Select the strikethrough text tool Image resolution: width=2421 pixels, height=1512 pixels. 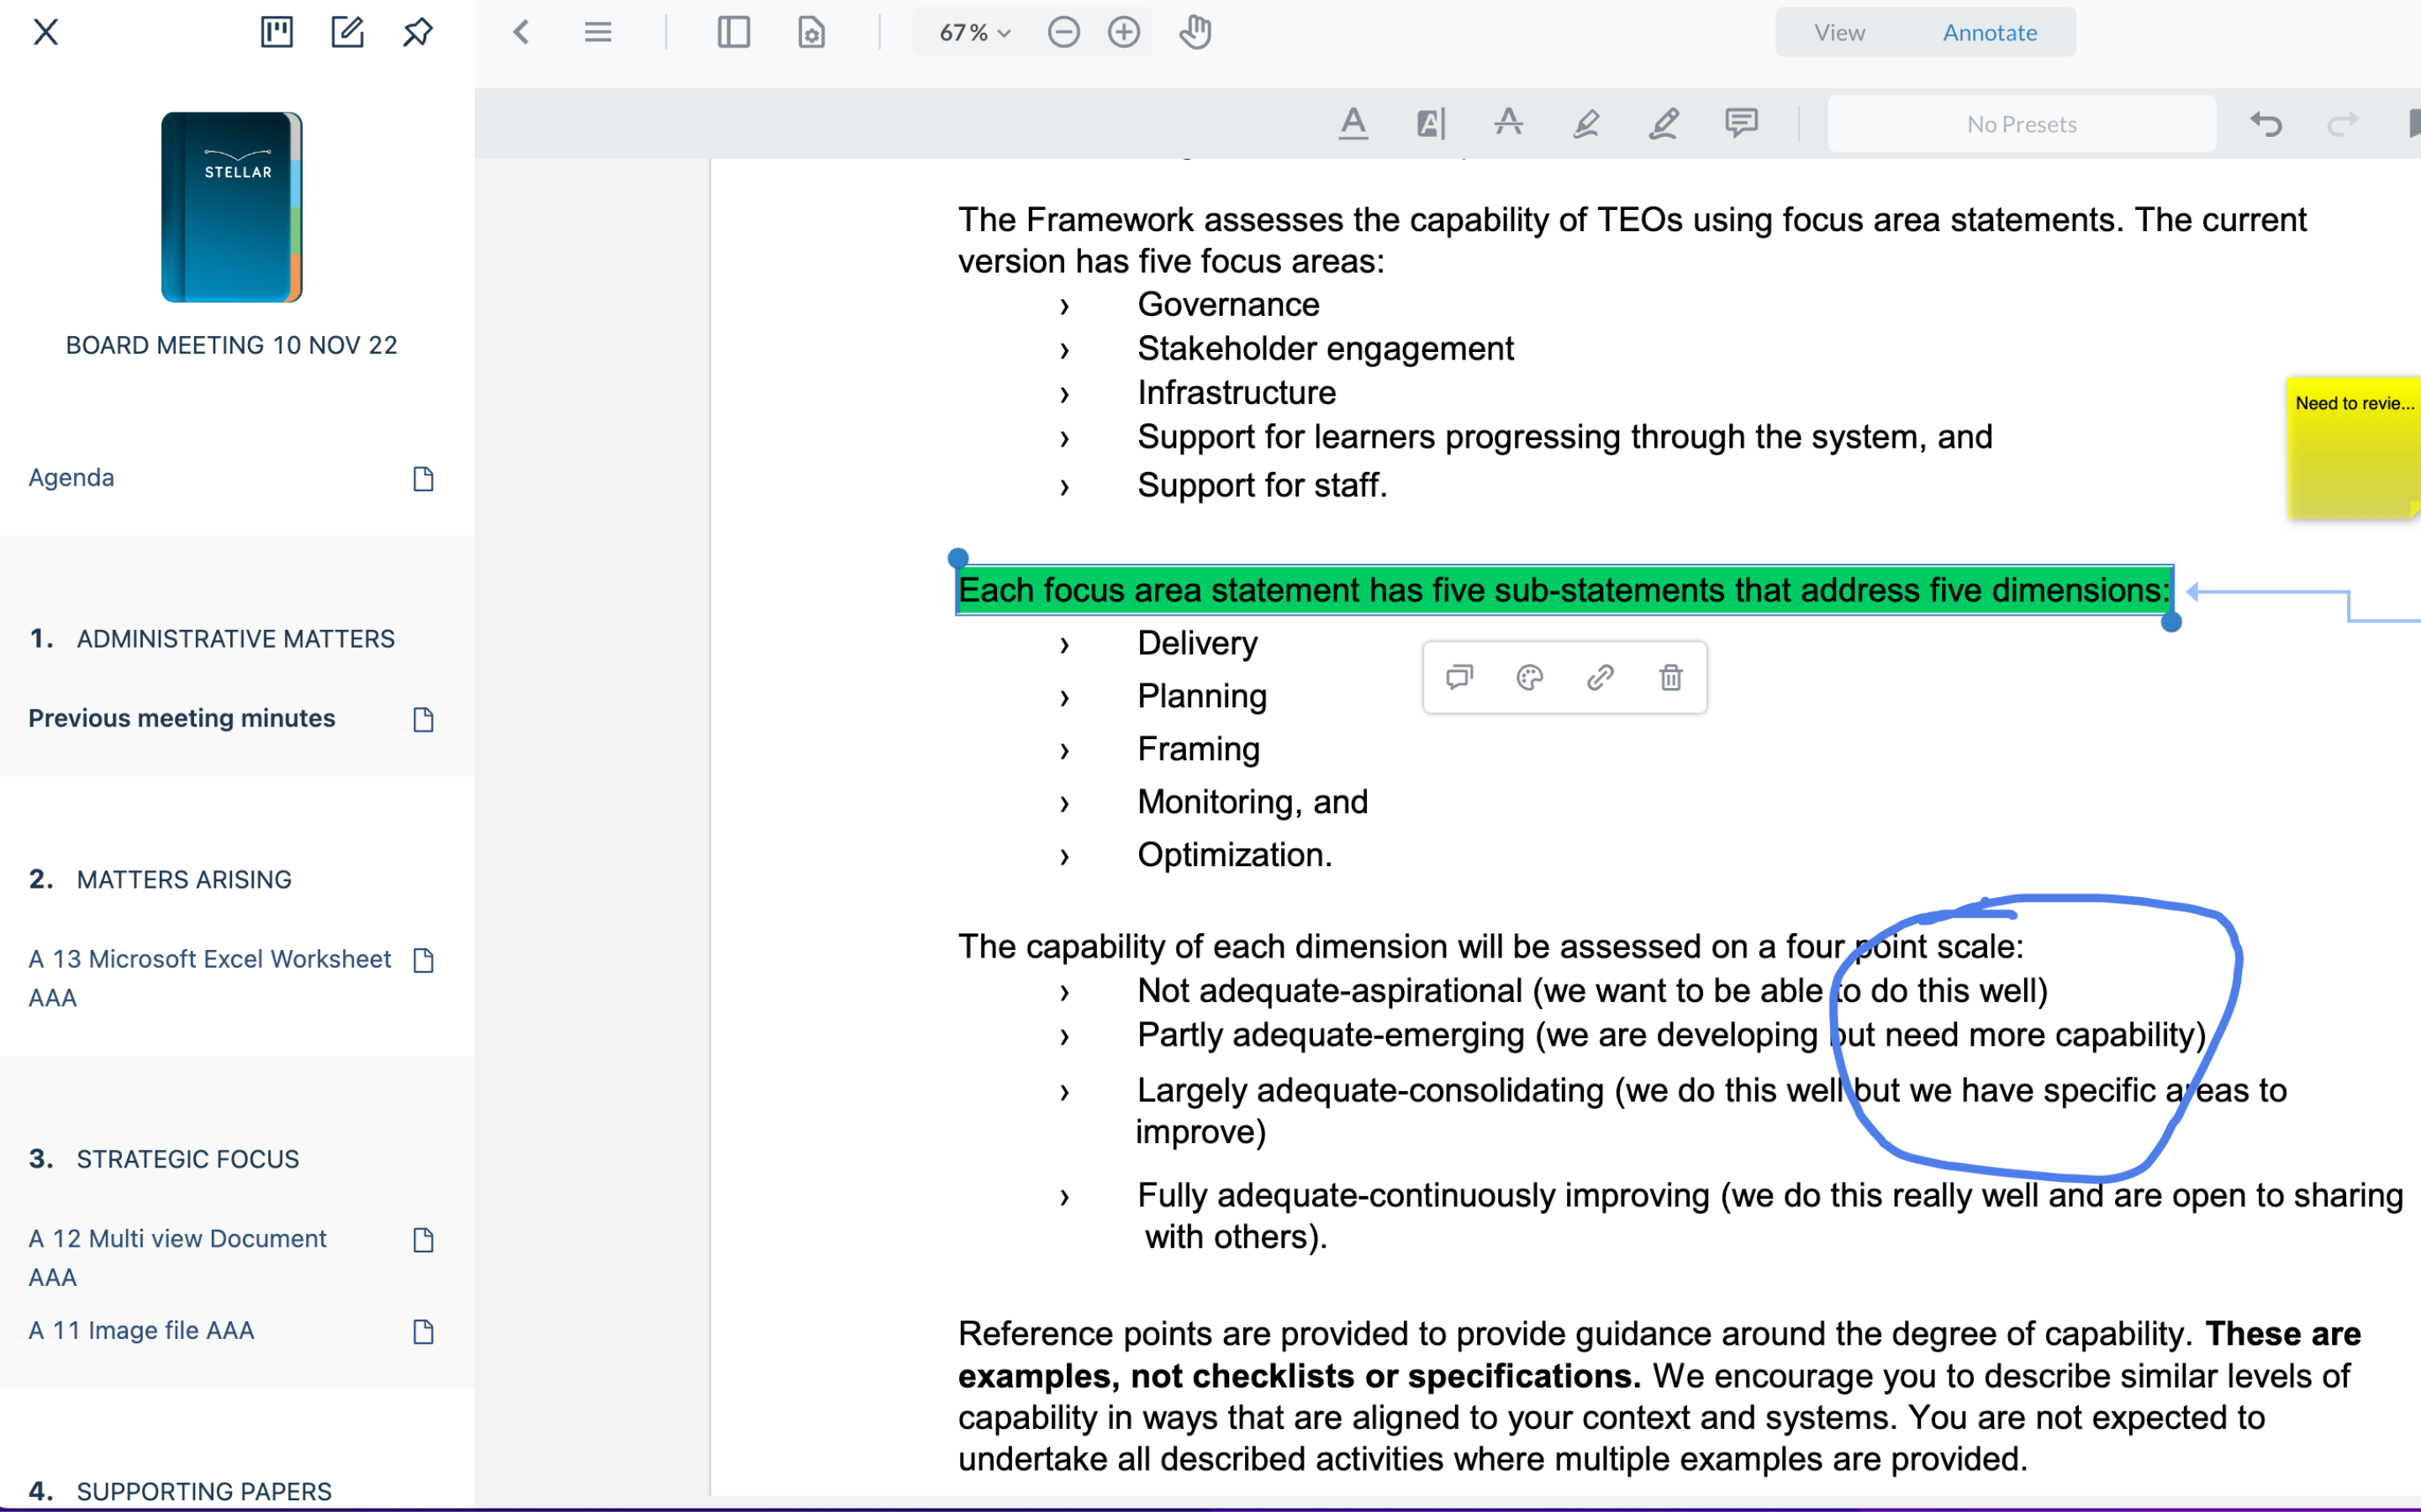click(1509, 123)
